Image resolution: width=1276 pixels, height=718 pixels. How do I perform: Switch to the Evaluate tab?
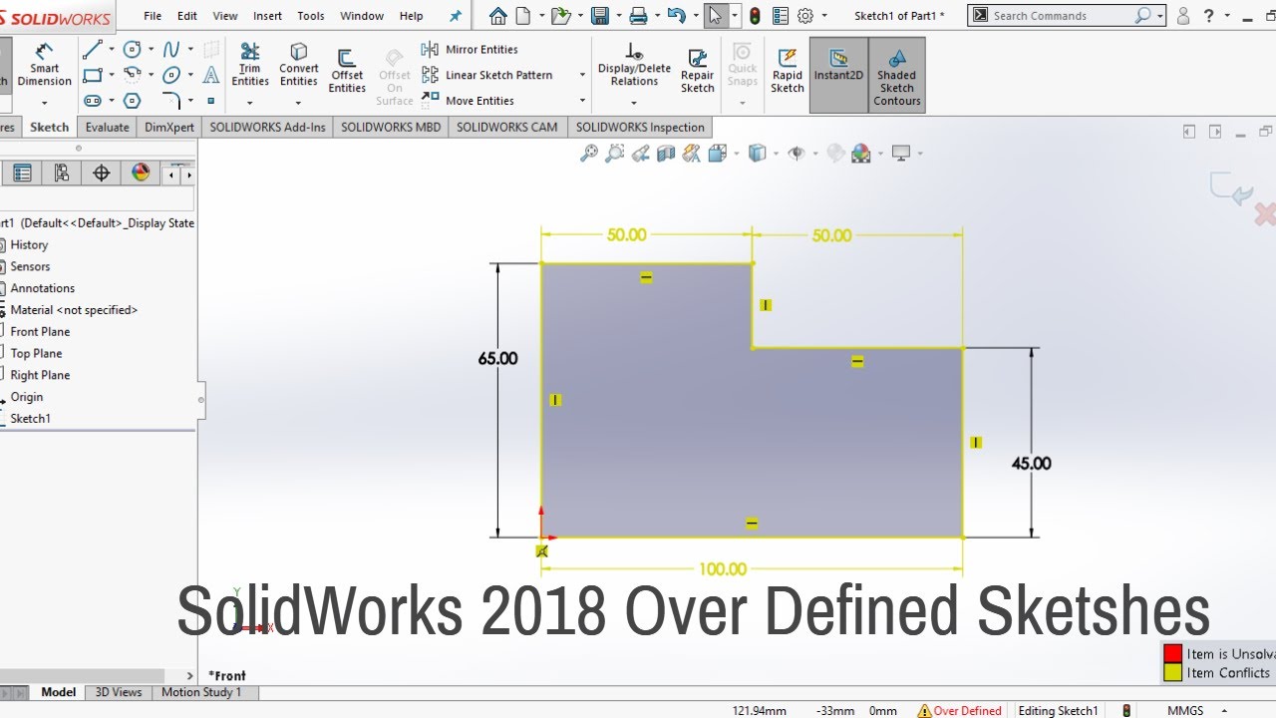107,127
